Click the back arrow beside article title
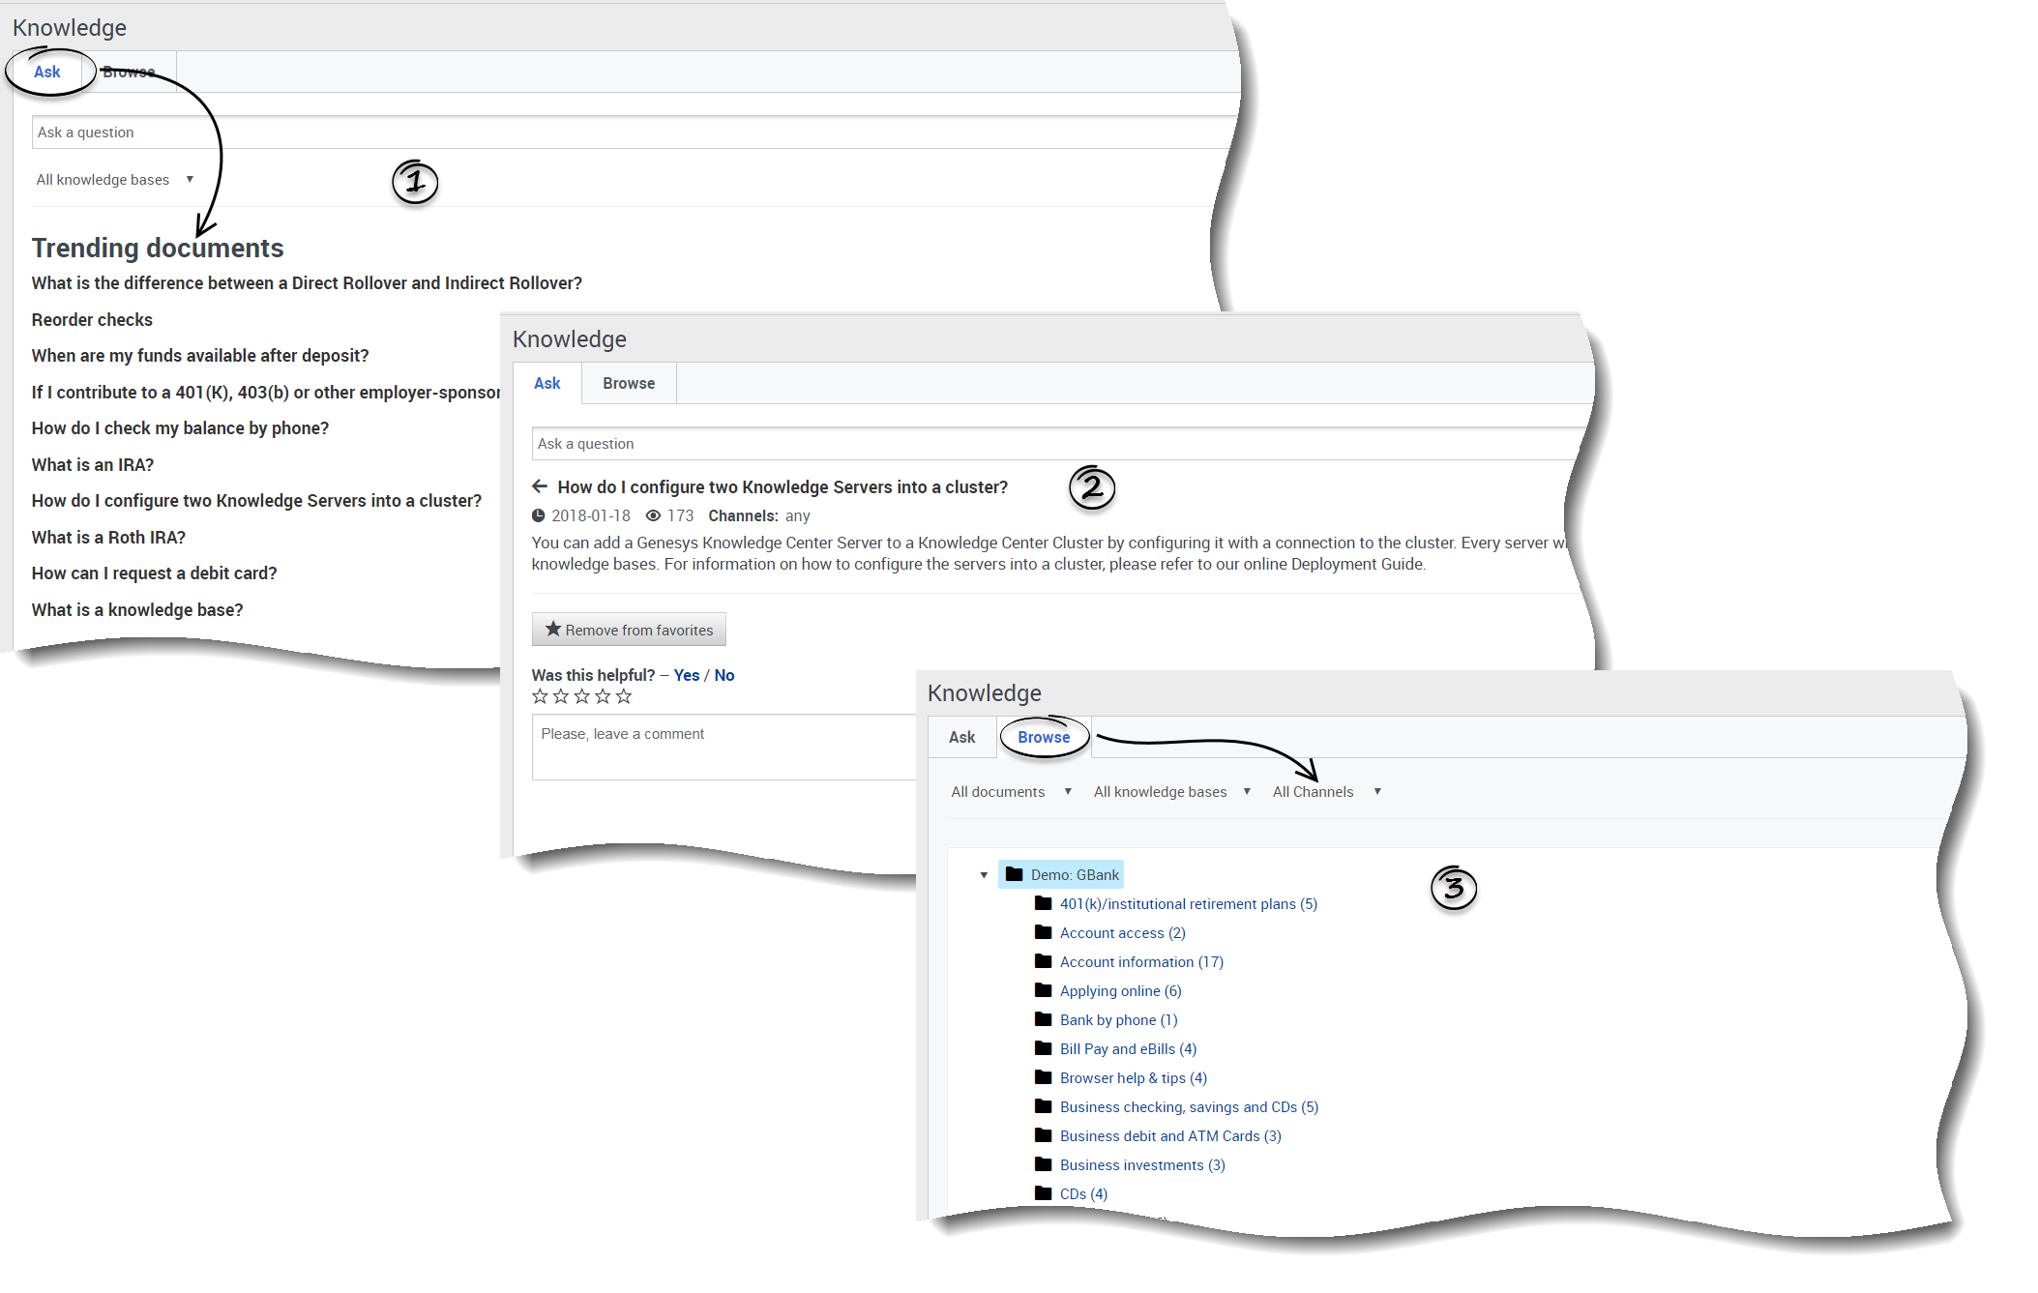 540,486
